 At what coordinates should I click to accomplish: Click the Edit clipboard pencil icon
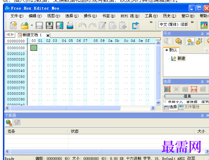103,25
